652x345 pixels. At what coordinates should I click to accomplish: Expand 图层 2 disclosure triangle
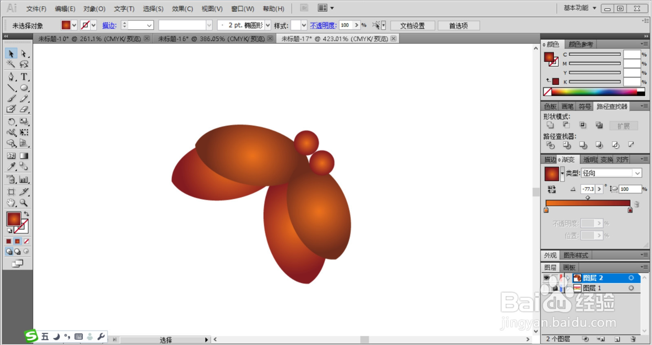568,278
